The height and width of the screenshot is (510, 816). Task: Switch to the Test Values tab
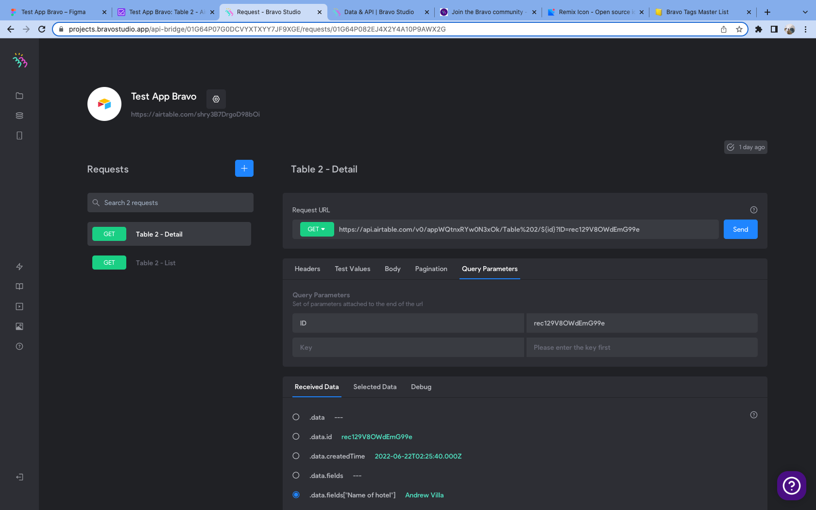click(x=353, y=269)
